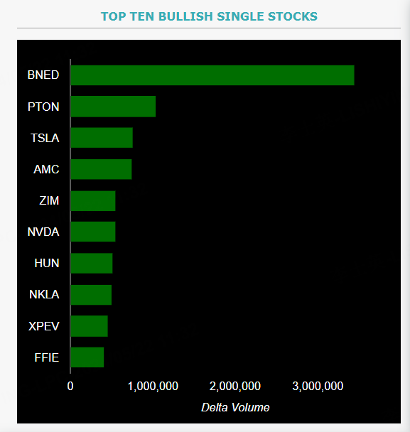Select the TSLA bar in chart
This screenshot has width=410, height=432.
click(x=102, y=138)
